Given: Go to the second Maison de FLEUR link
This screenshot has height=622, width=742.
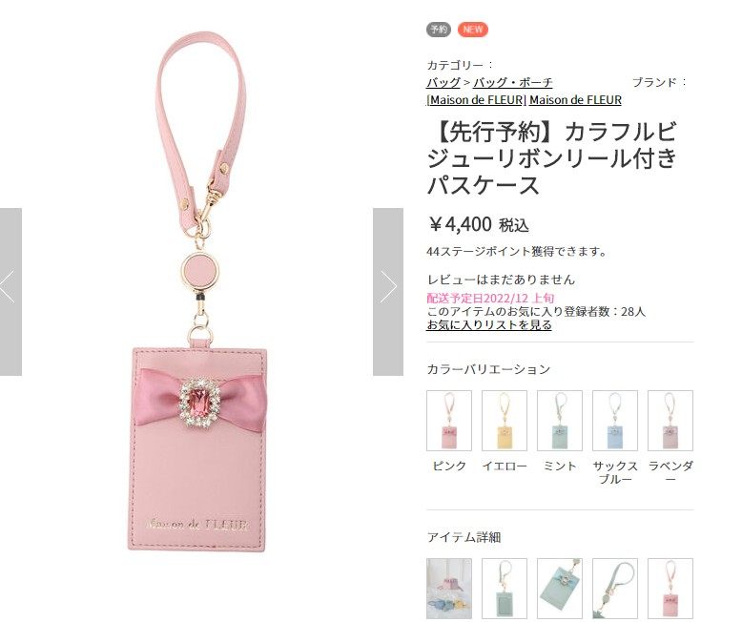Looking at the screenshot, I should coord(575,100).
